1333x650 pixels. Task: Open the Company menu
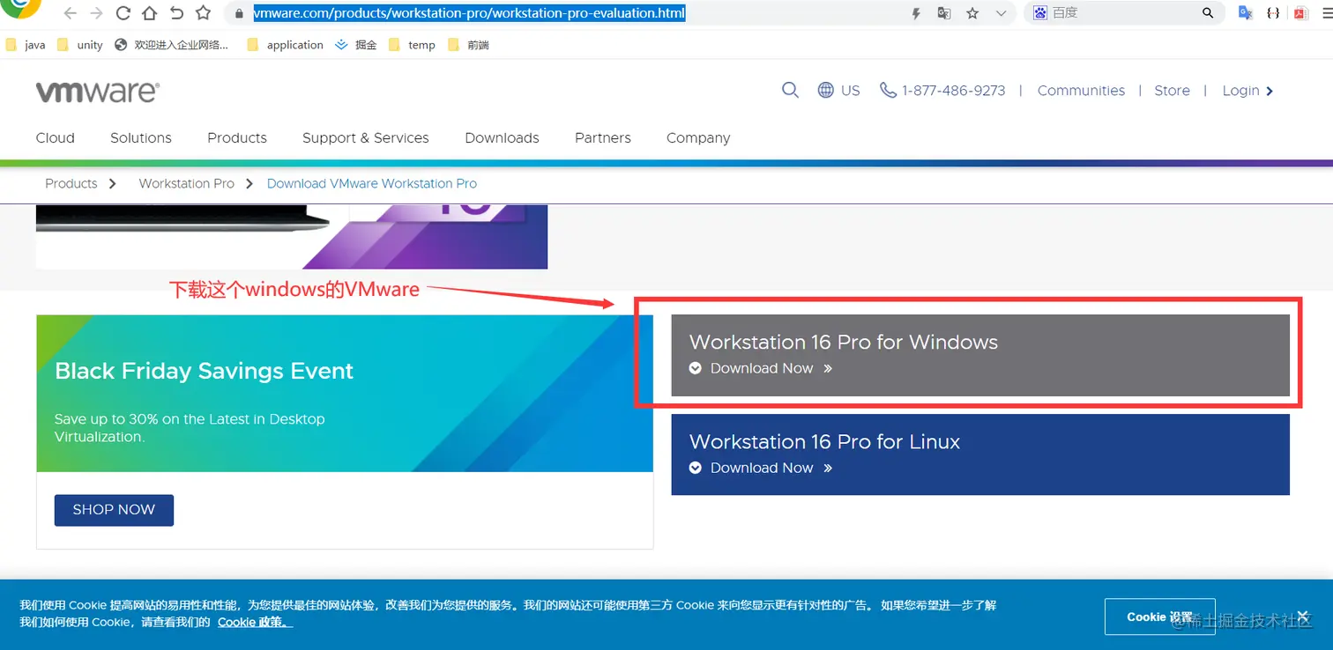698,138
